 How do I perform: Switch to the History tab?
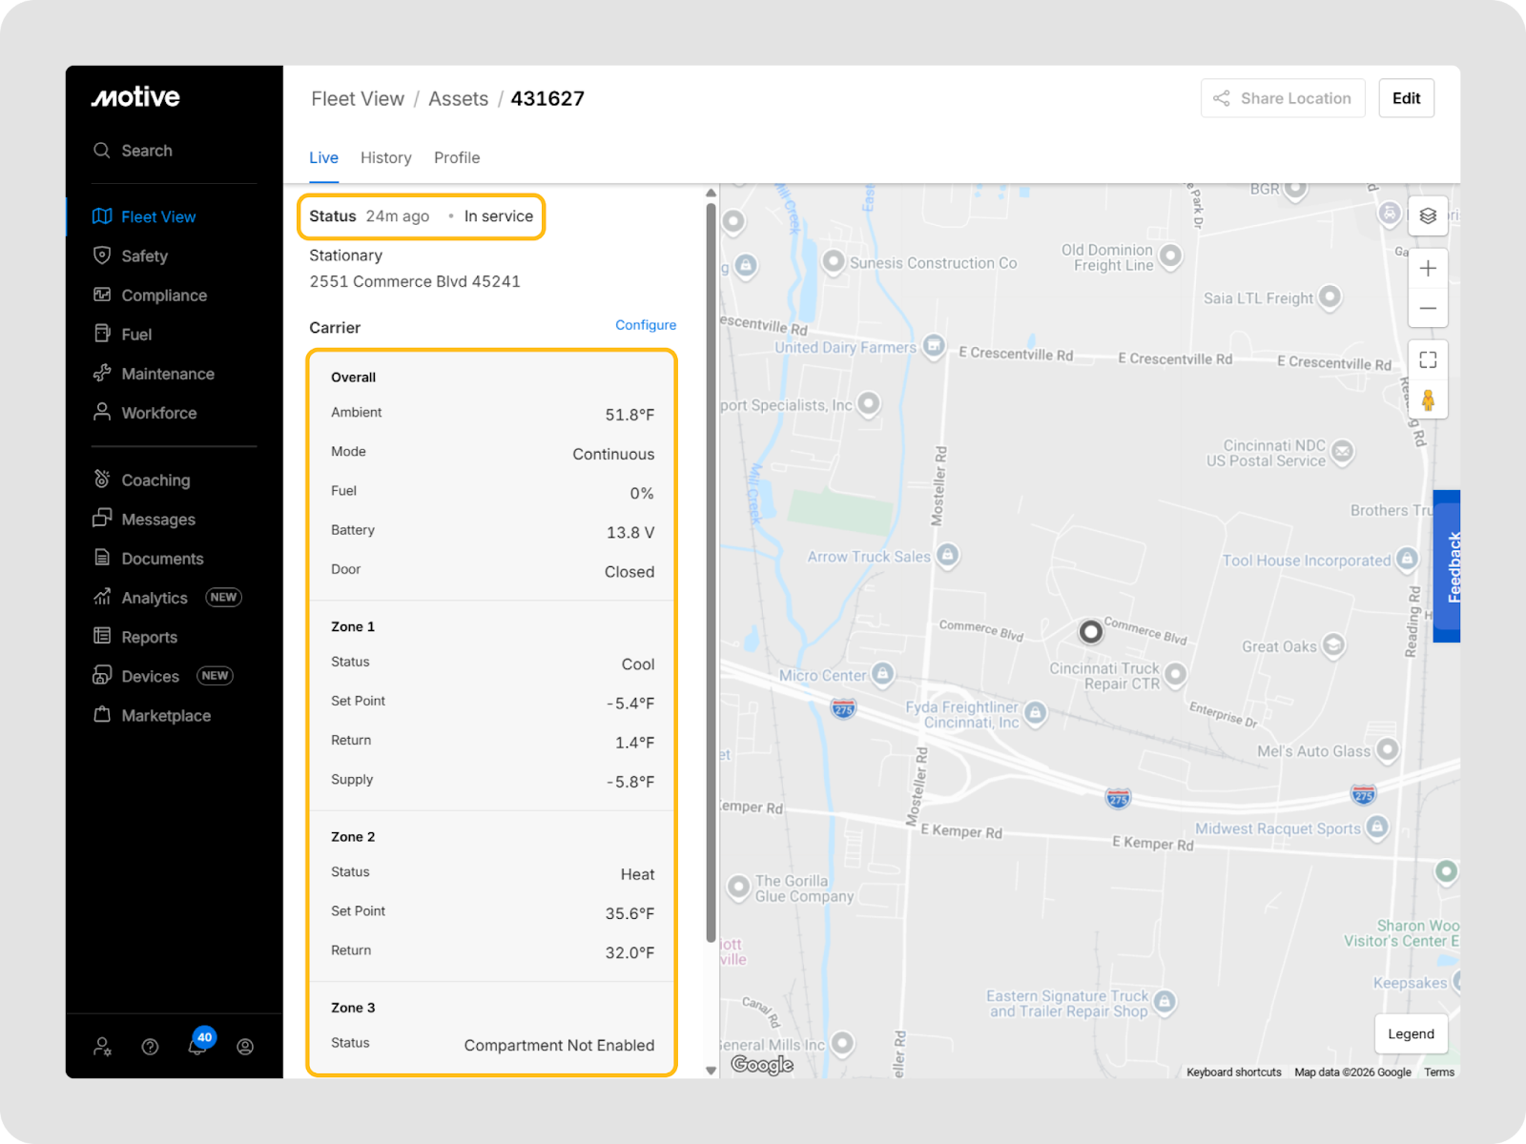(385, 158)
